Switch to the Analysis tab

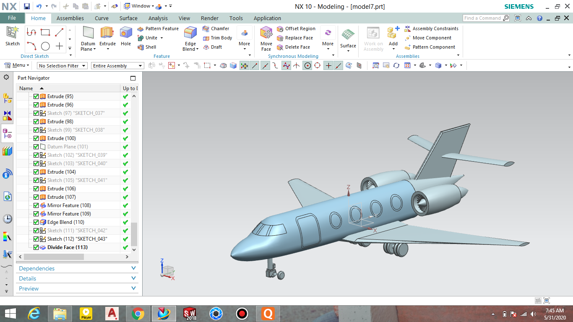[x=158, y=18]
